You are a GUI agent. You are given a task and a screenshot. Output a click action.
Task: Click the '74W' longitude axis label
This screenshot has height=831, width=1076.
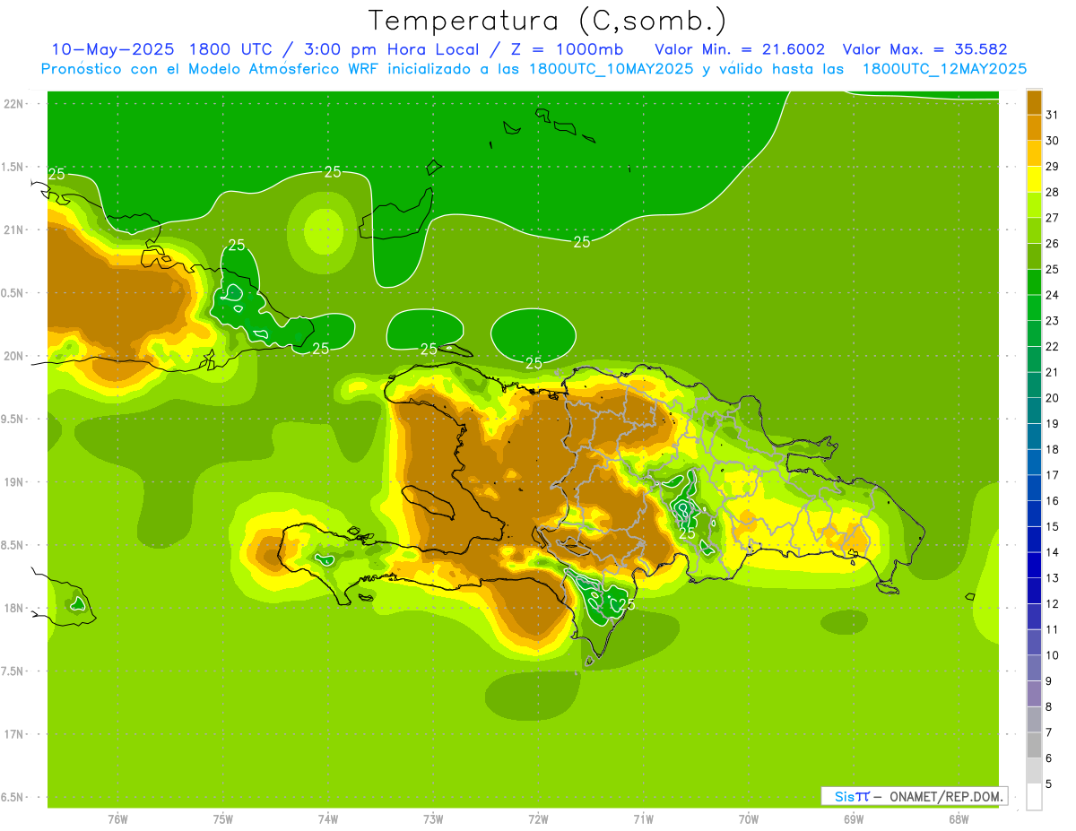point(328,819)
